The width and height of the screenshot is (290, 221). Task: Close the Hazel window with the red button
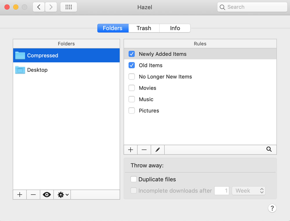tap(7, 7)
